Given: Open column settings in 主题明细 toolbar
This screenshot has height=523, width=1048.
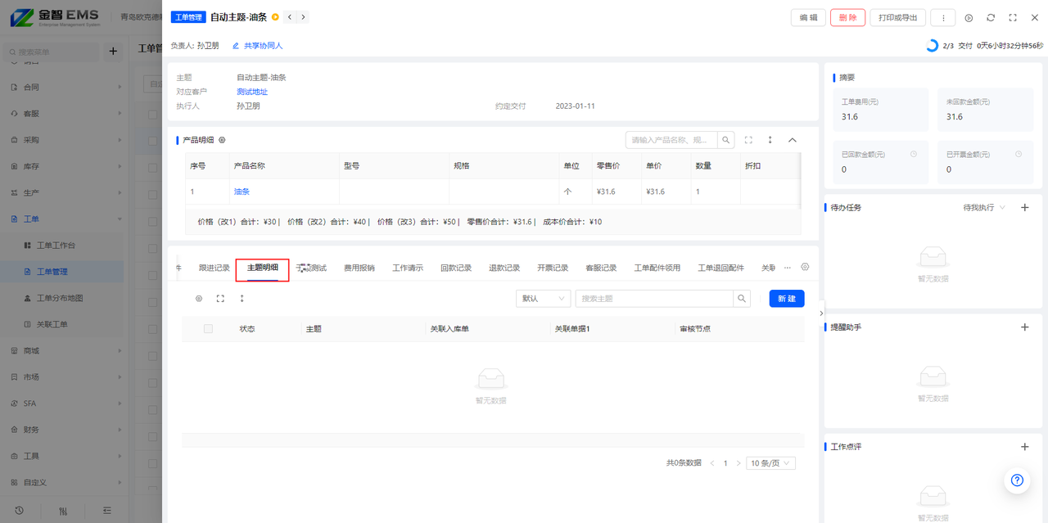Looking at the screenshot, I should 199,299.
